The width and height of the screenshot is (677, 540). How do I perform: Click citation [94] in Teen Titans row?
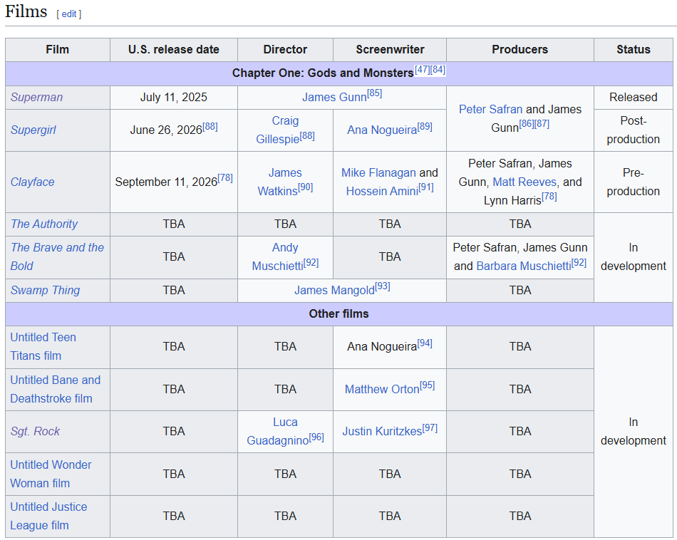pos(425,343)
